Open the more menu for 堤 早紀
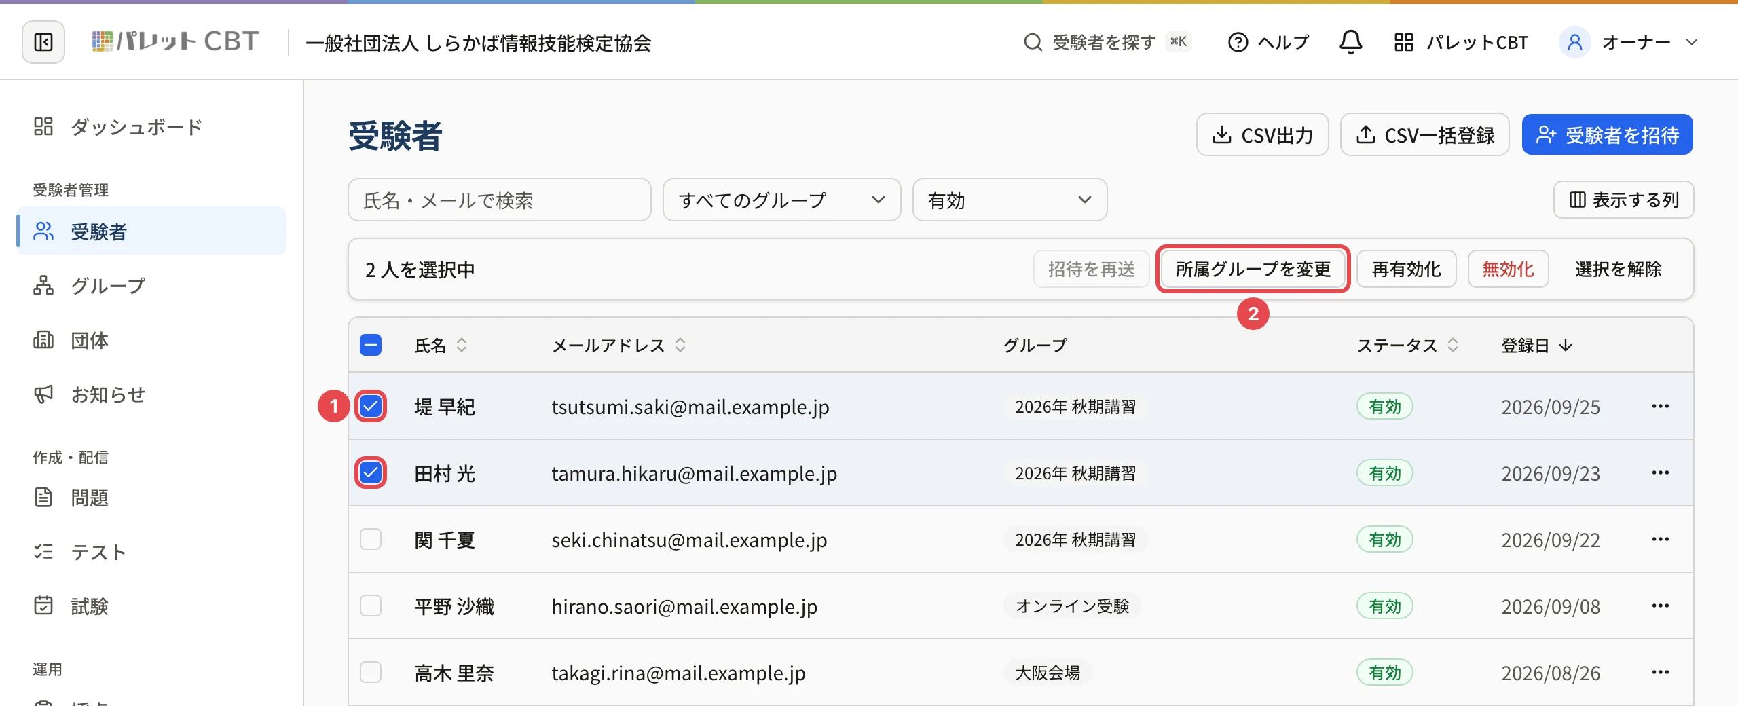1738x706 pixels. (x=1661, y=407)
